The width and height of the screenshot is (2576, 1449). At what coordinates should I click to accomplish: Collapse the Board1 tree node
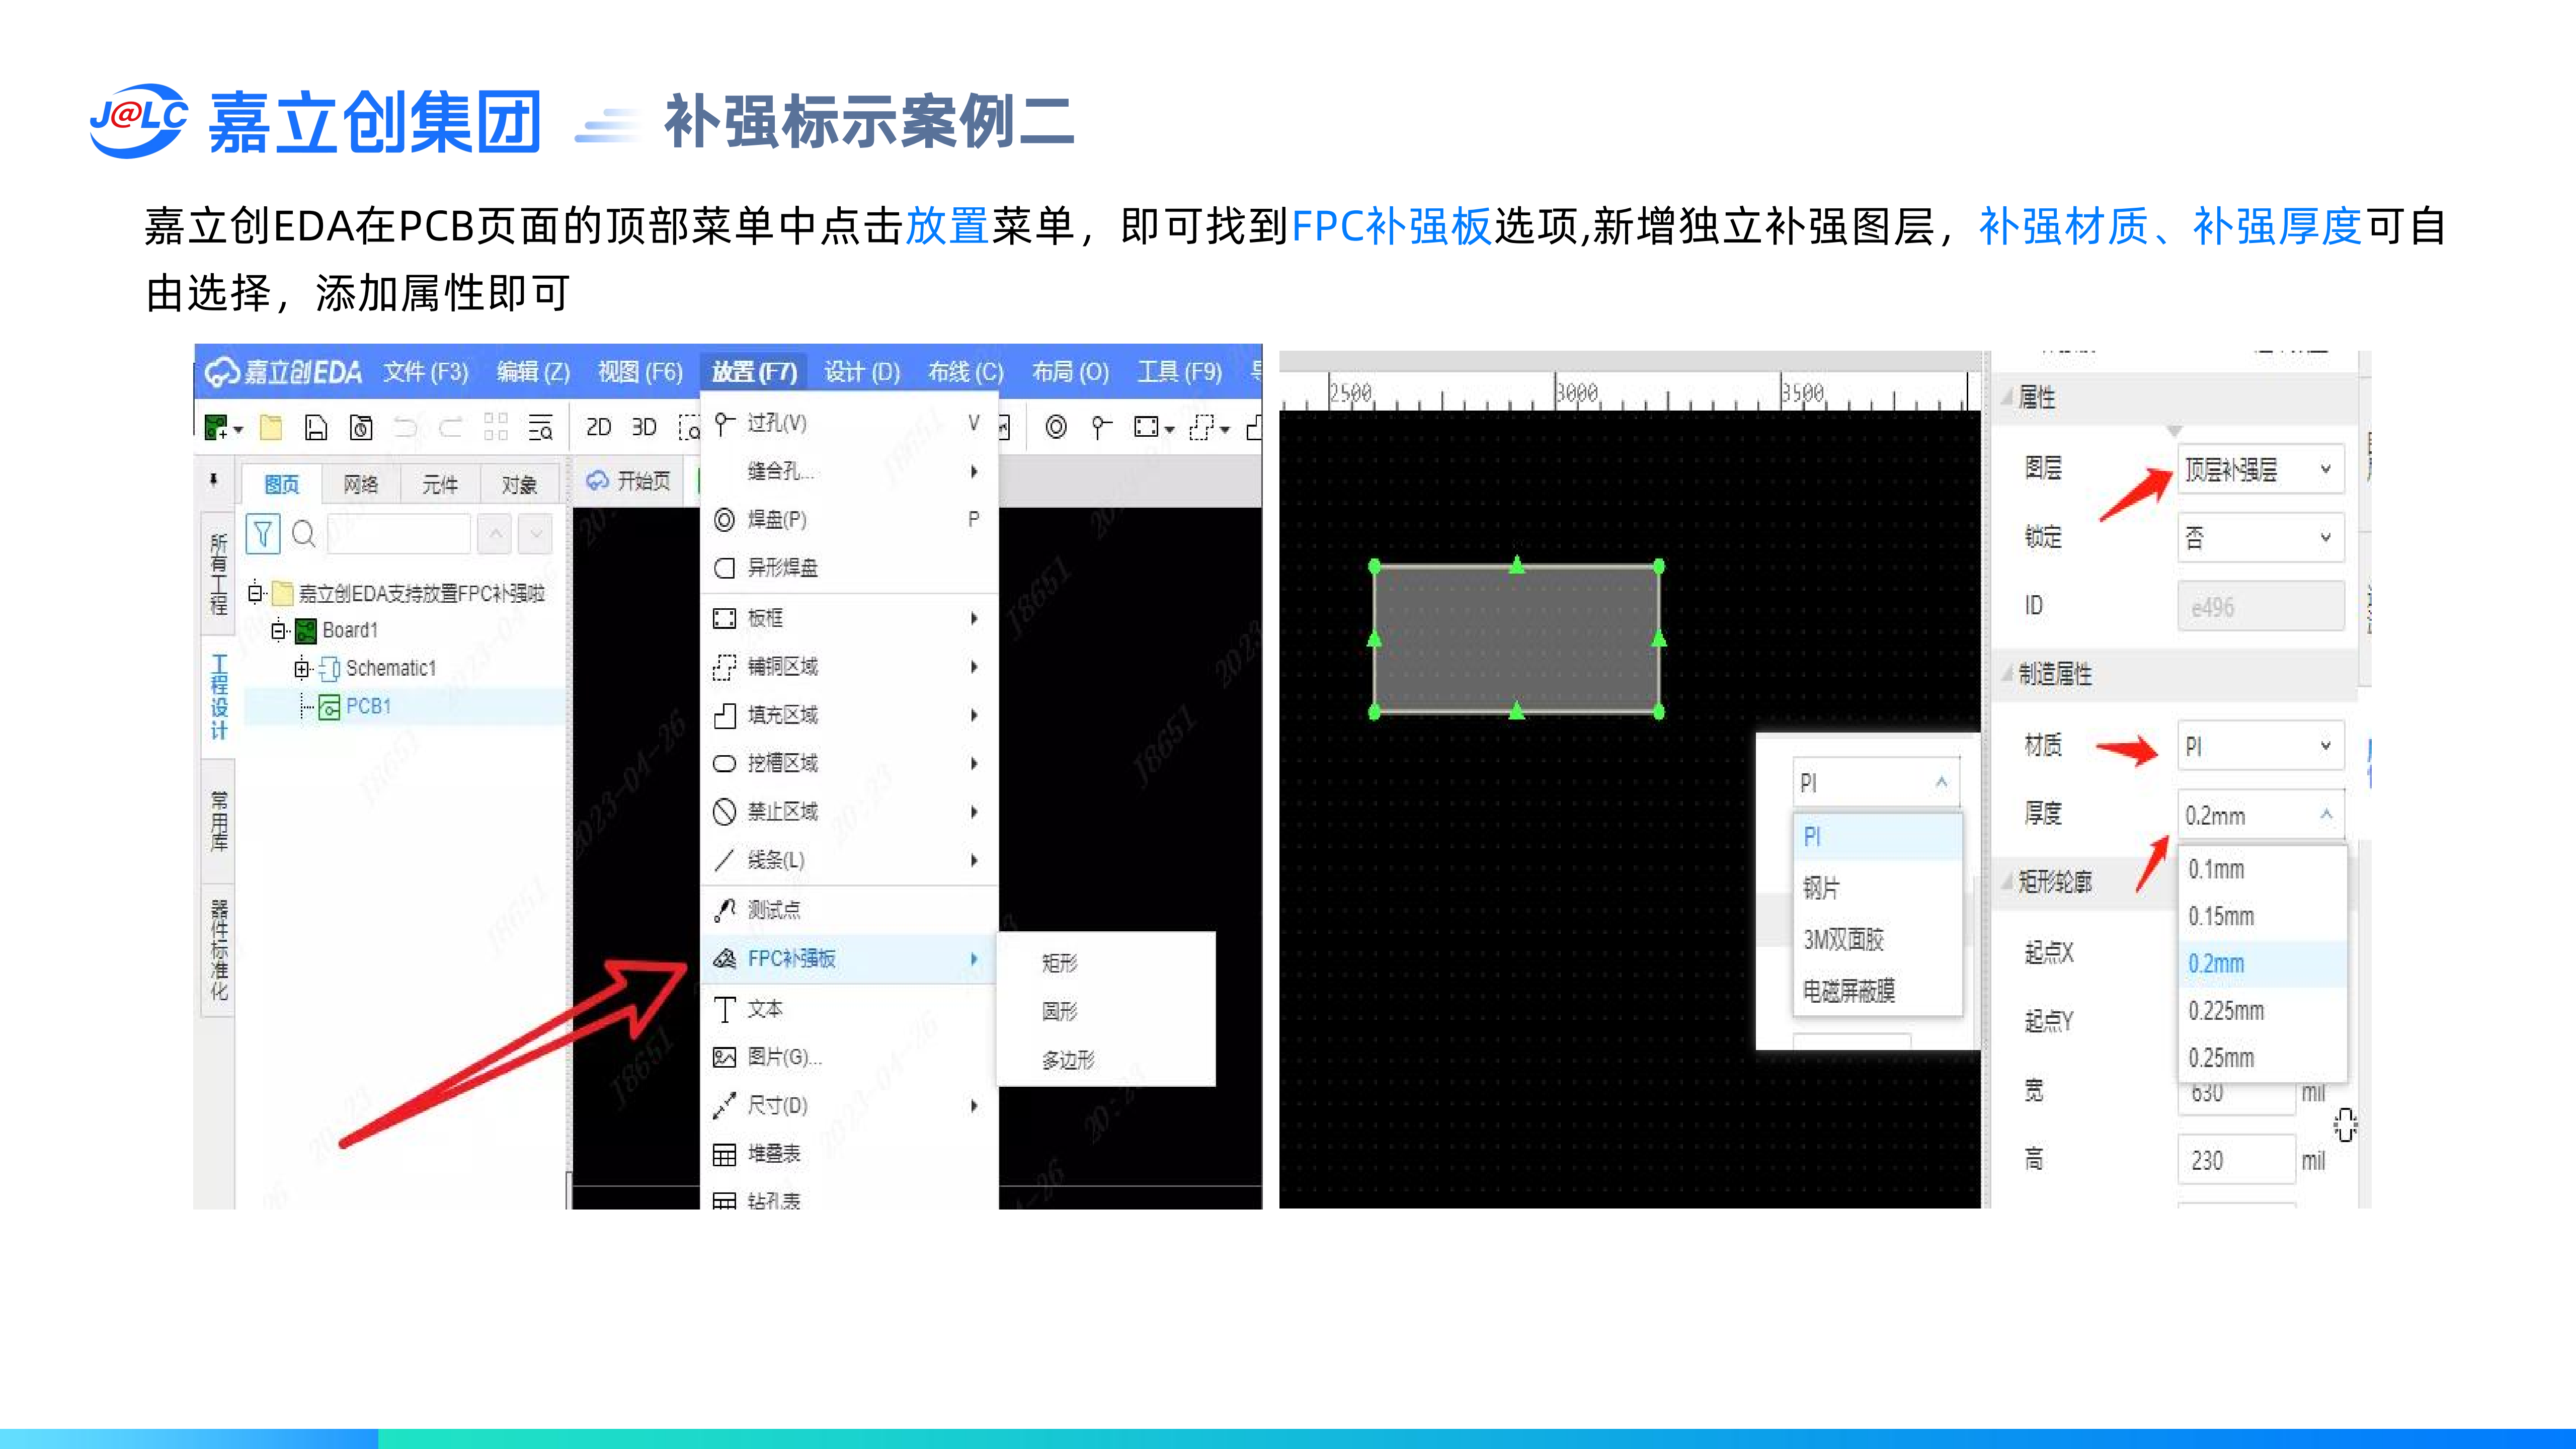tap(279, 630)
